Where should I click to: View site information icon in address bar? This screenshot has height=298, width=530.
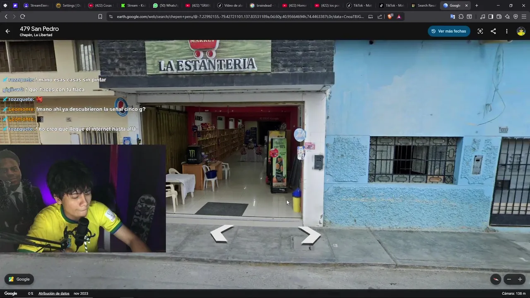click(111, 17)
